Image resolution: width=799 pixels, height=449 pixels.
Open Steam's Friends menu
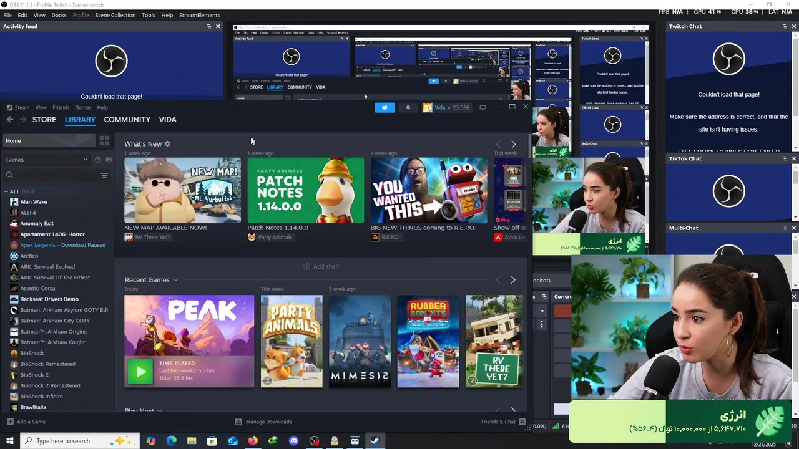(x=61, y=107)
